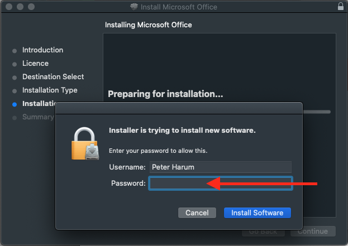
Task: Click the lock icon in the title bar corner
Action: tap(341, 7)
